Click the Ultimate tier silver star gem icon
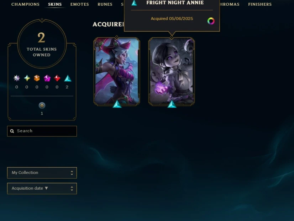294x221 pixels. click(x=17, y=78)
